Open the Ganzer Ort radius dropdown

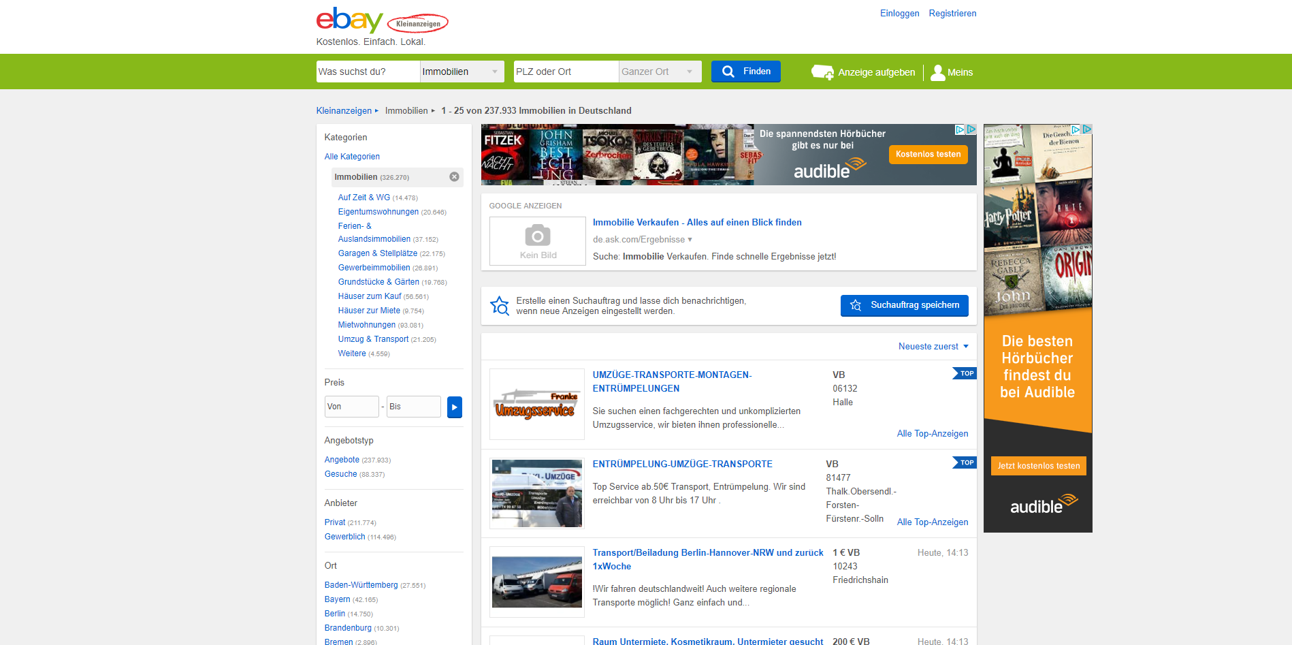(660, 72)
